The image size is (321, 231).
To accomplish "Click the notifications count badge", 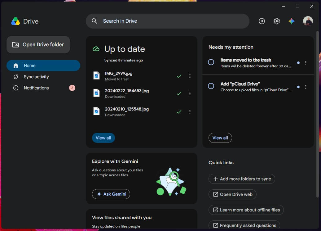I will pos(72,88).
